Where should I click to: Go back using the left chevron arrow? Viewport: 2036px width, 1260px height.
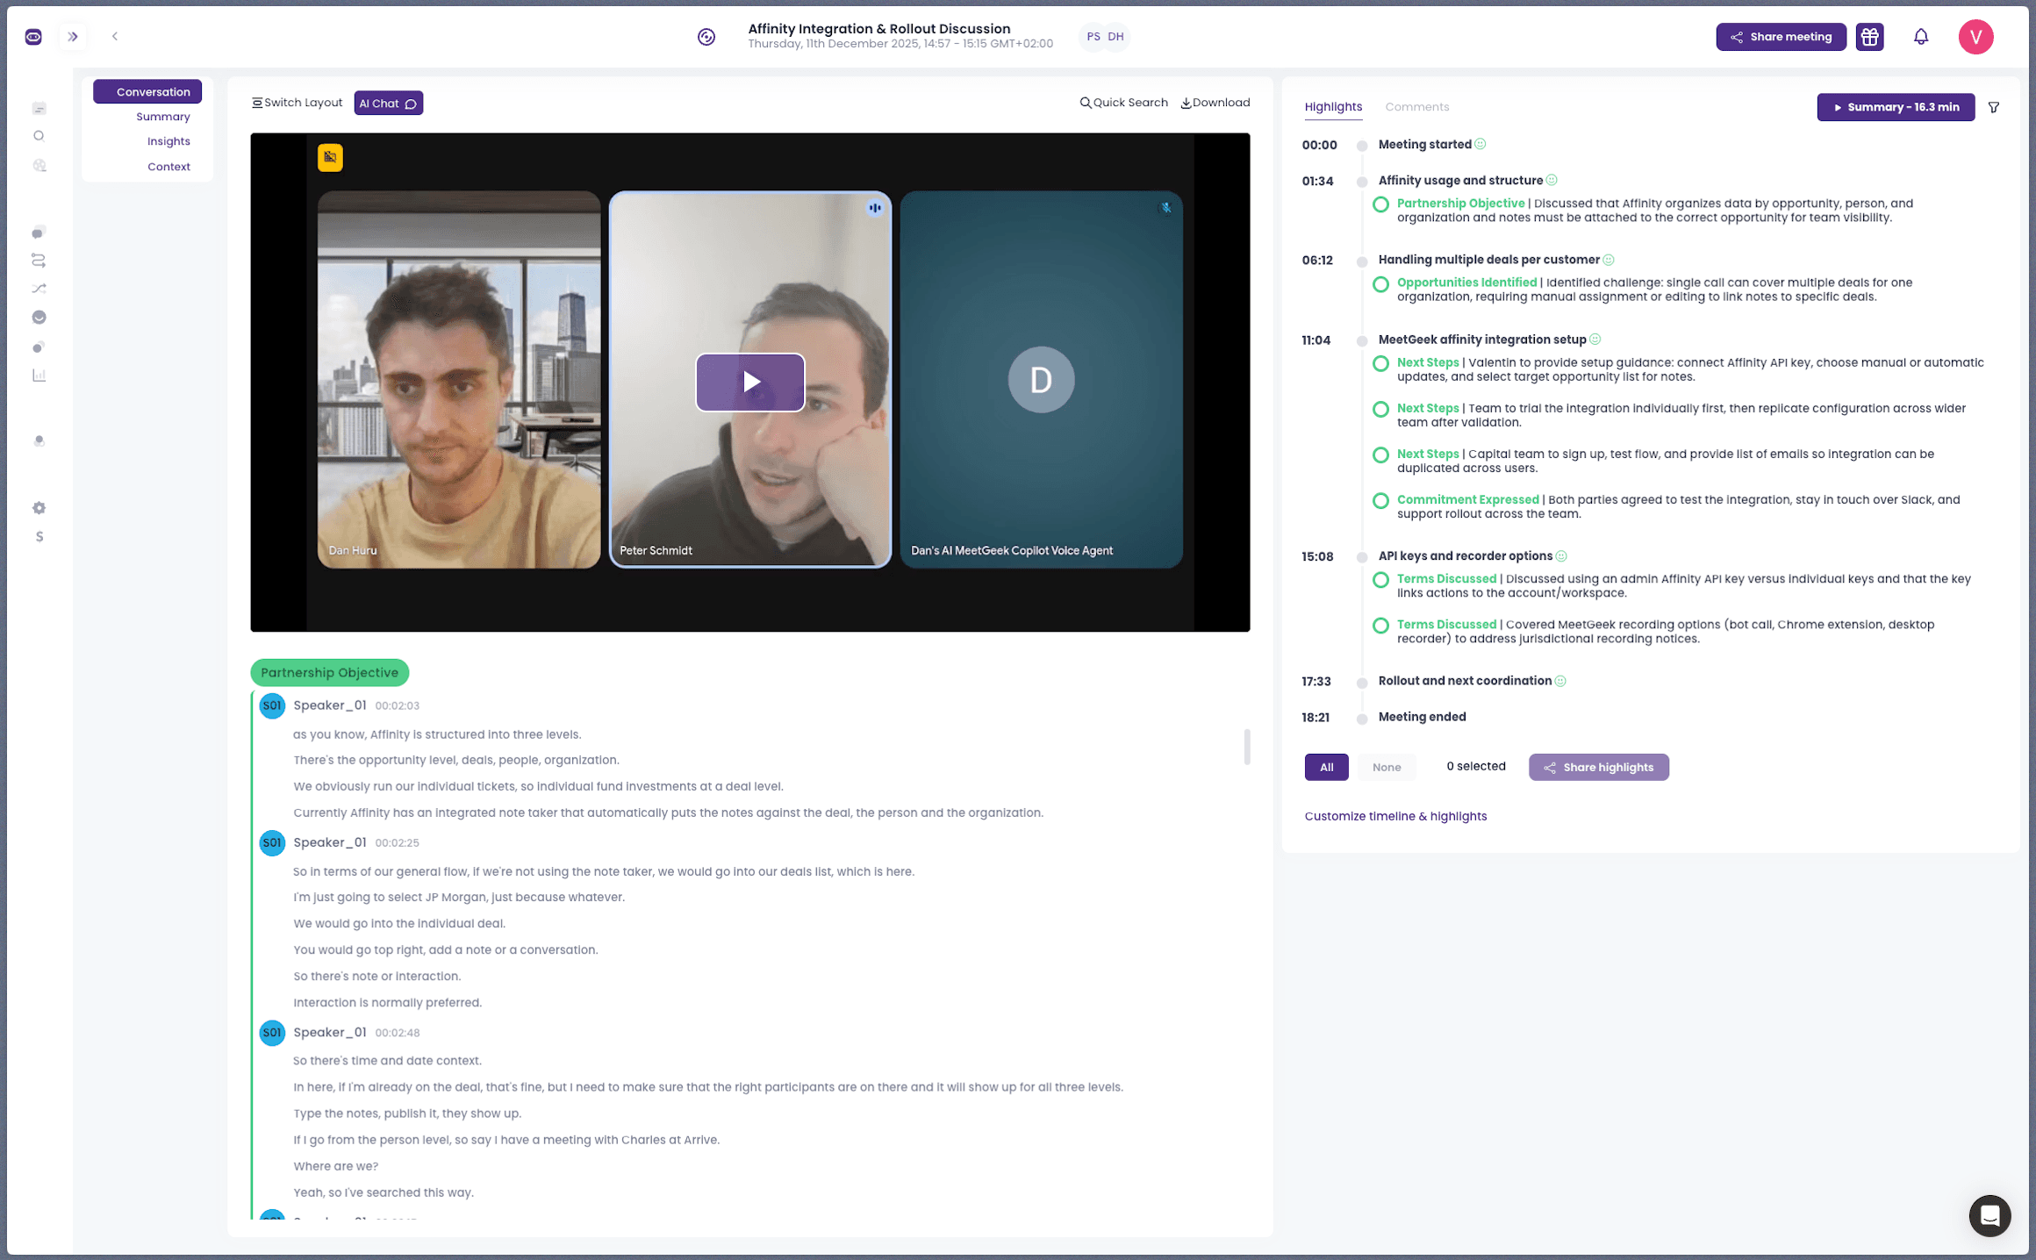click(x=115, y=37)
